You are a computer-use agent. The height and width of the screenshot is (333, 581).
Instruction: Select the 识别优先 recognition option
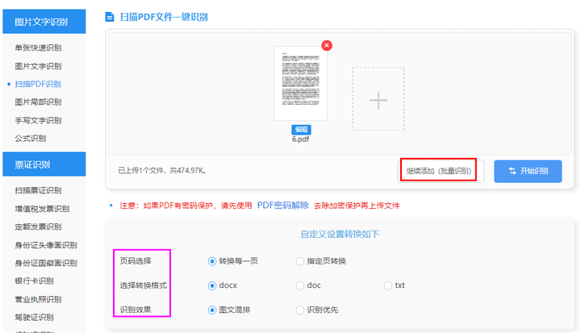[299, 310]
